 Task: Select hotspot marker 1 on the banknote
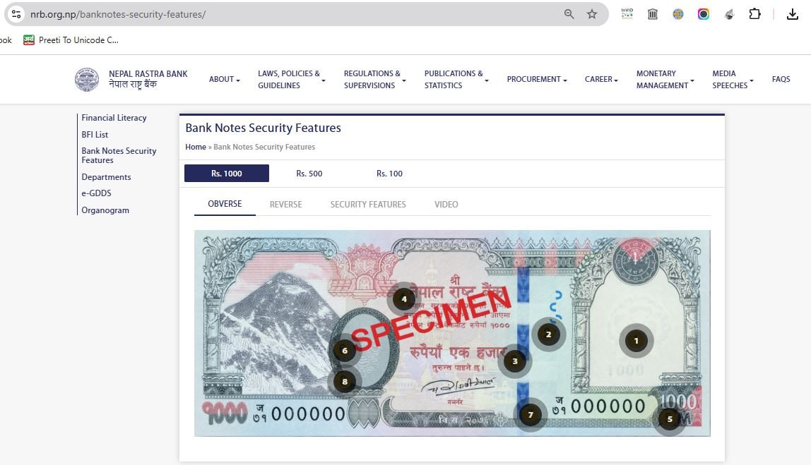(x=637, y=341)
